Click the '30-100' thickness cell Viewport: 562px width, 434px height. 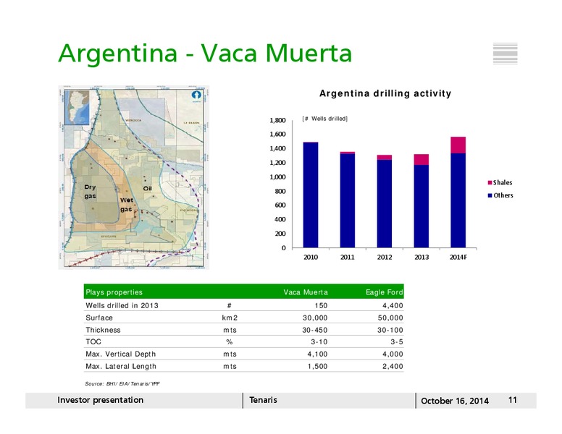(390, 330)
